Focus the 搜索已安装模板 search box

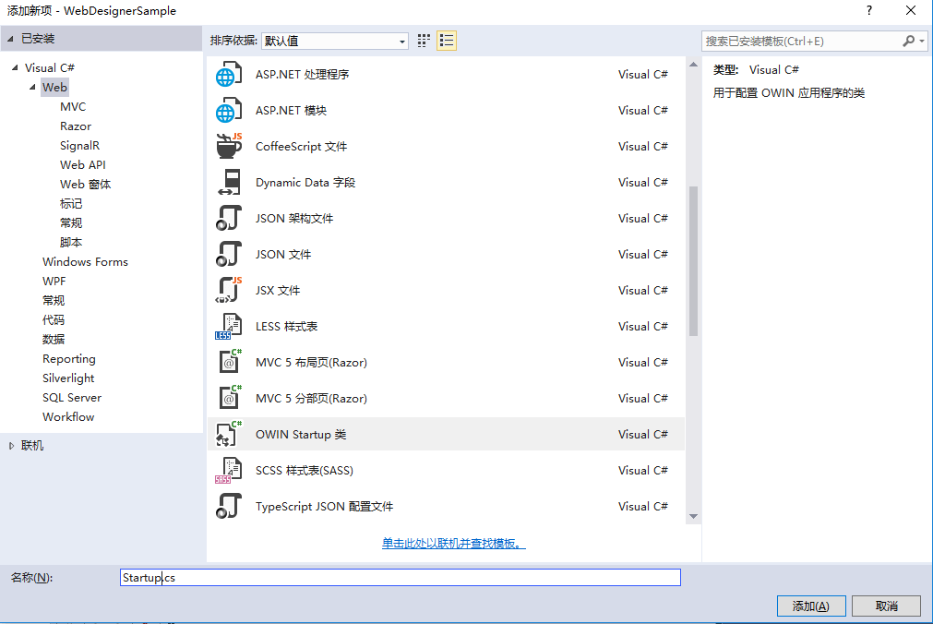pyautogui.click(x=802, y=42)
